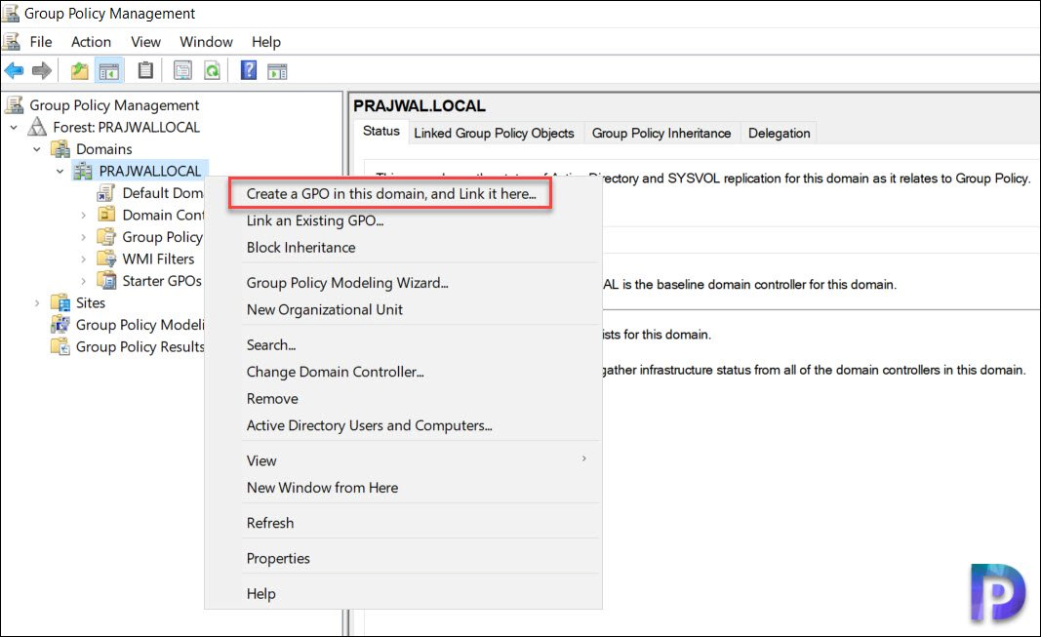
Task: Click the Forest PRAJWAL.LOCAL triangle icon
Action: point(37,127)
